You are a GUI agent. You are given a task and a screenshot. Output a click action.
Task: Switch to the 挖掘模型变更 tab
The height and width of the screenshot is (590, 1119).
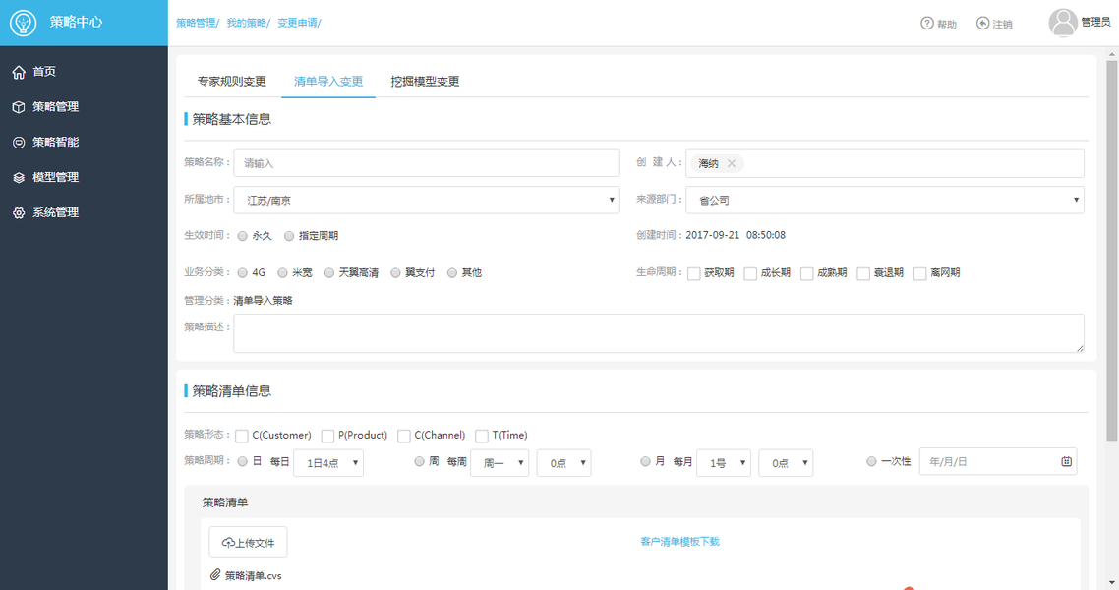(x=426, y=82)
